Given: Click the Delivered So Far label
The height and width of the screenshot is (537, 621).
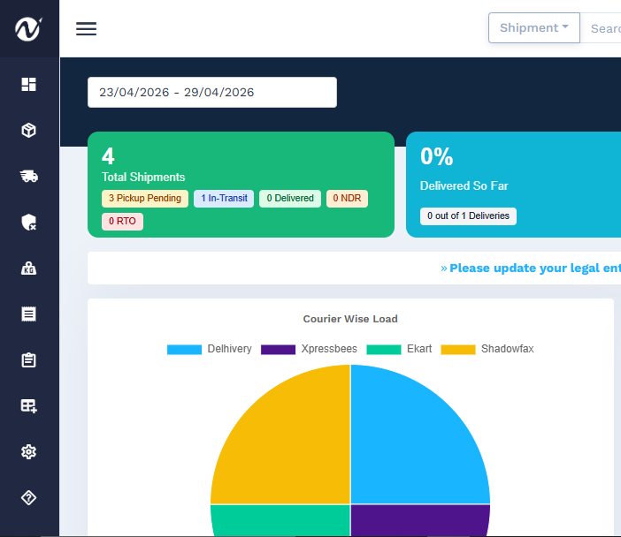Looking at the screenshot, I should click(x=464, y=185).
